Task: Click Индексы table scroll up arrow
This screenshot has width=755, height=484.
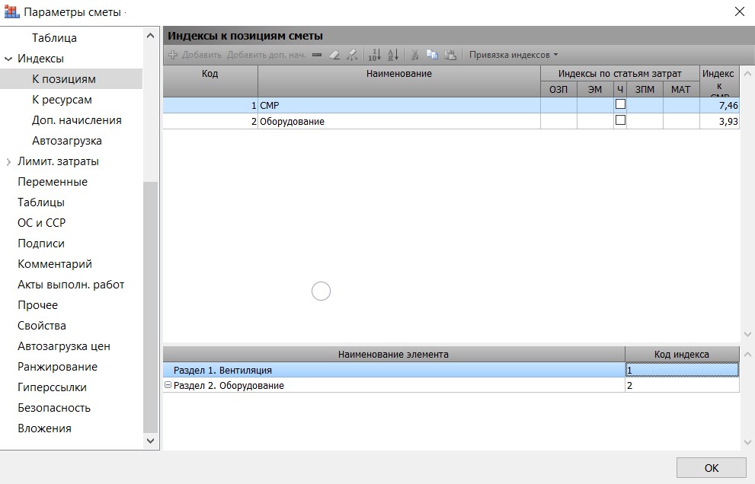Action: pyautogui.click(x=747, y=74)
